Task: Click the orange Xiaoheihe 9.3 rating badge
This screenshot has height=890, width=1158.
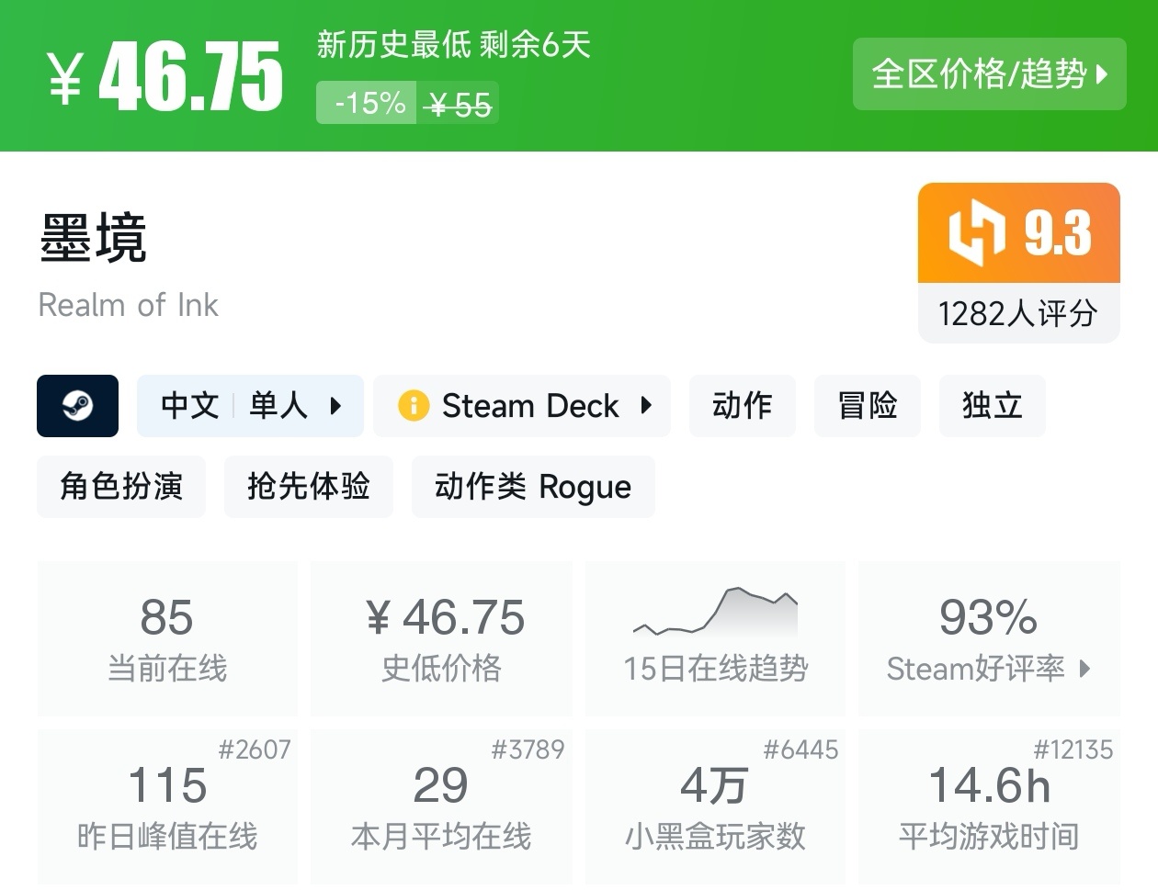Action: click(x=1018, y=233)
